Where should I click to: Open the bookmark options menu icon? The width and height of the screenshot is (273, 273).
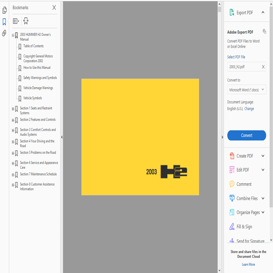coord(16,21)
